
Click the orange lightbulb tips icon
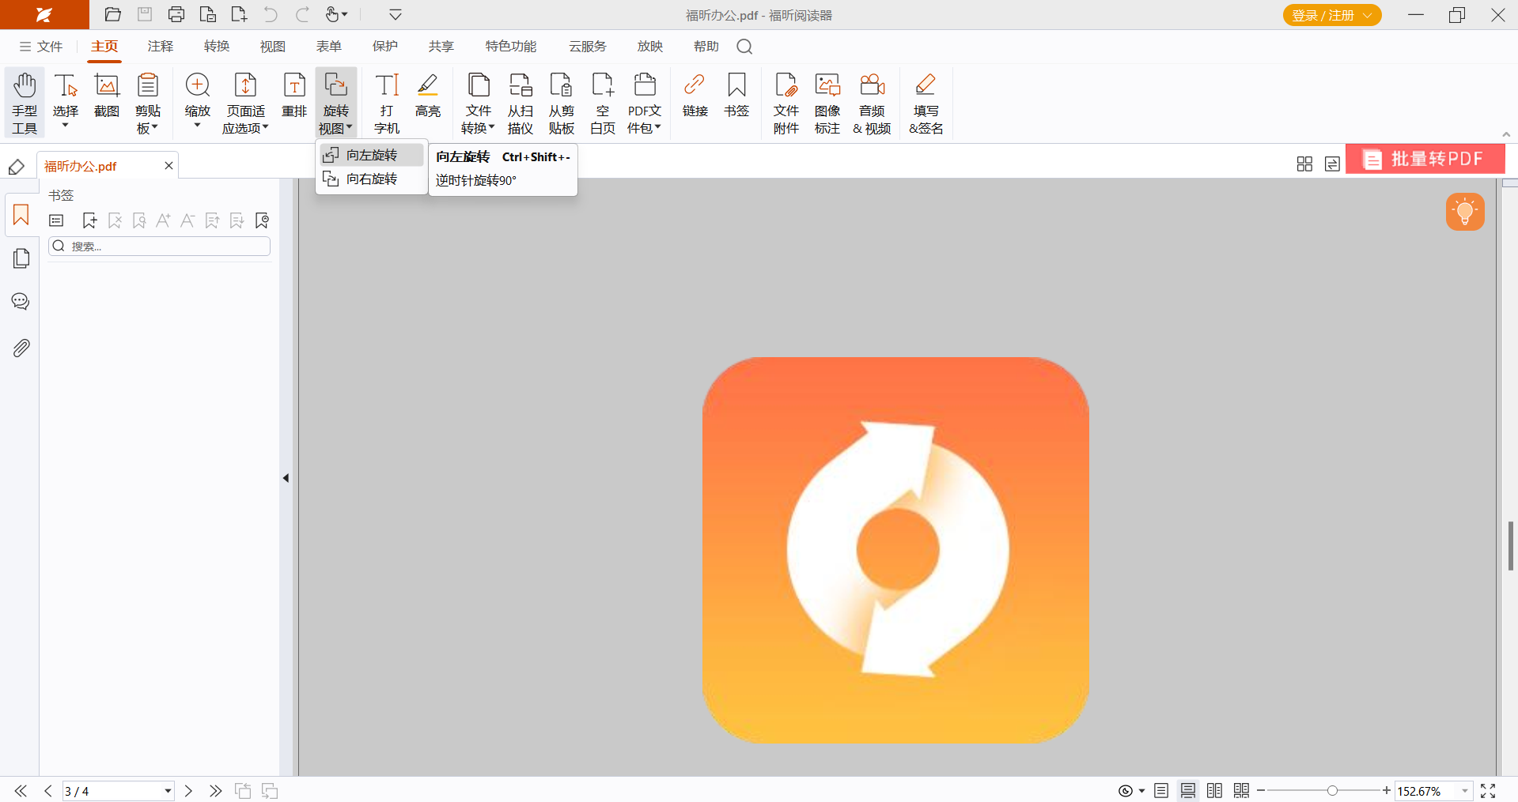pyautogui.click(x=1465, y=212)
